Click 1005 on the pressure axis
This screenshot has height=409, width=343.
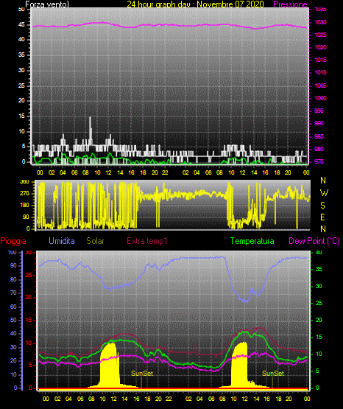click(x=320, y=85)
